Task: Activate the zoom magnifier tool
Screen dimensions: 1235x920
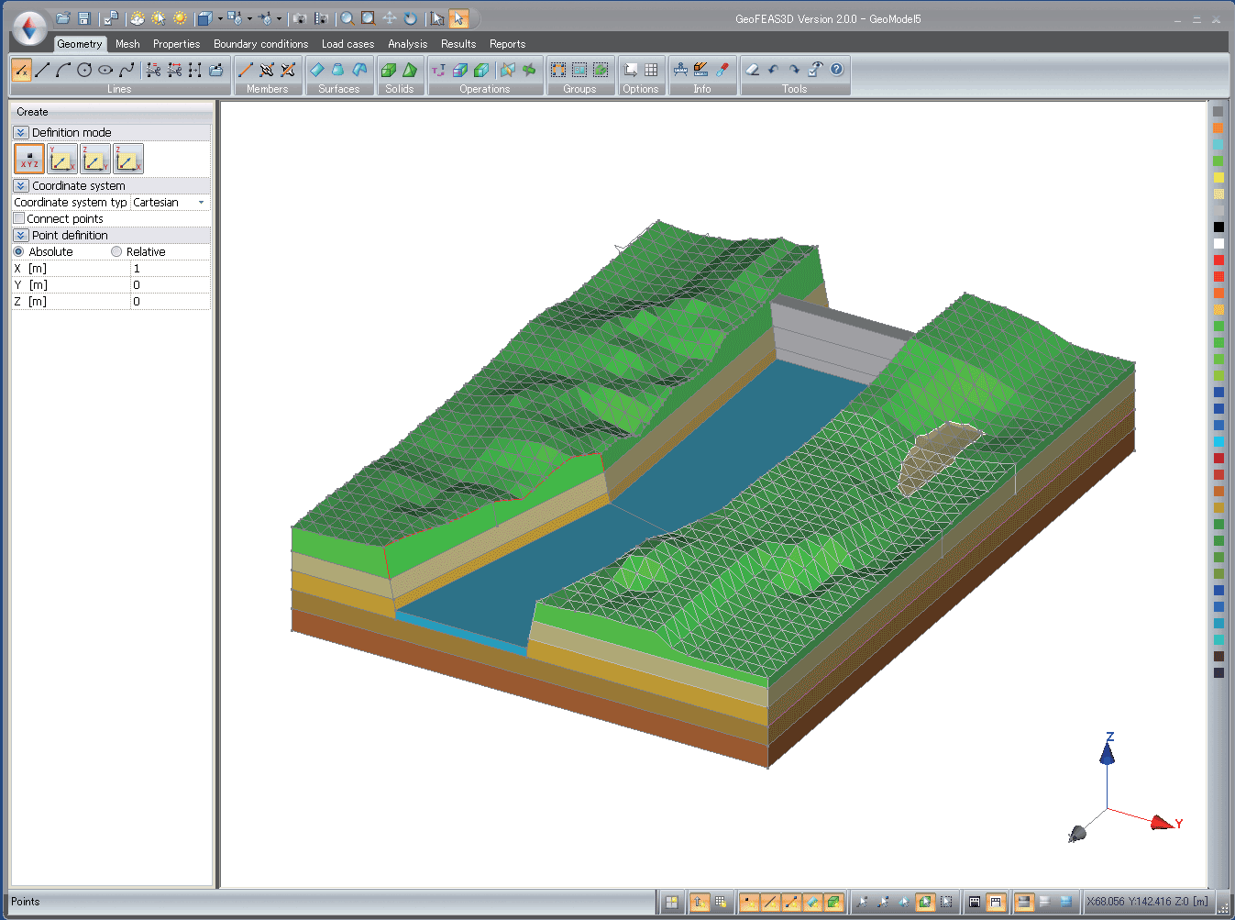Action: coord(347,18)
